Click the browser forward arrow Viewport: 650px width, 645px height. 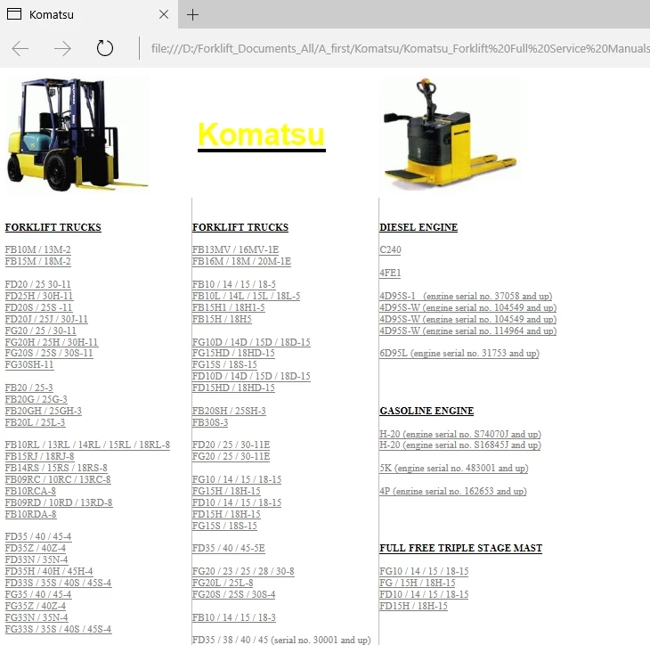click(x=62, y=48)
